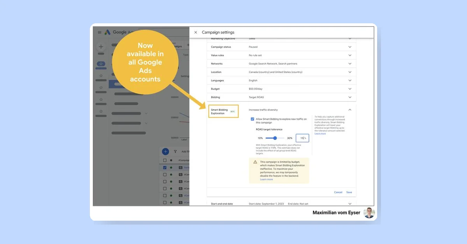The width and height of the screenshot is (467, 244).
Task: Click End date: Not set text
Action: click(298, 204)
